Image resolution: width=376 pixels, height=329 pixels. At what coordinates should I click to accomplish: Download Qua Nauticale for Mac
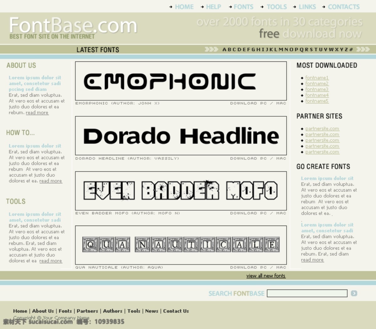point(281,267)
